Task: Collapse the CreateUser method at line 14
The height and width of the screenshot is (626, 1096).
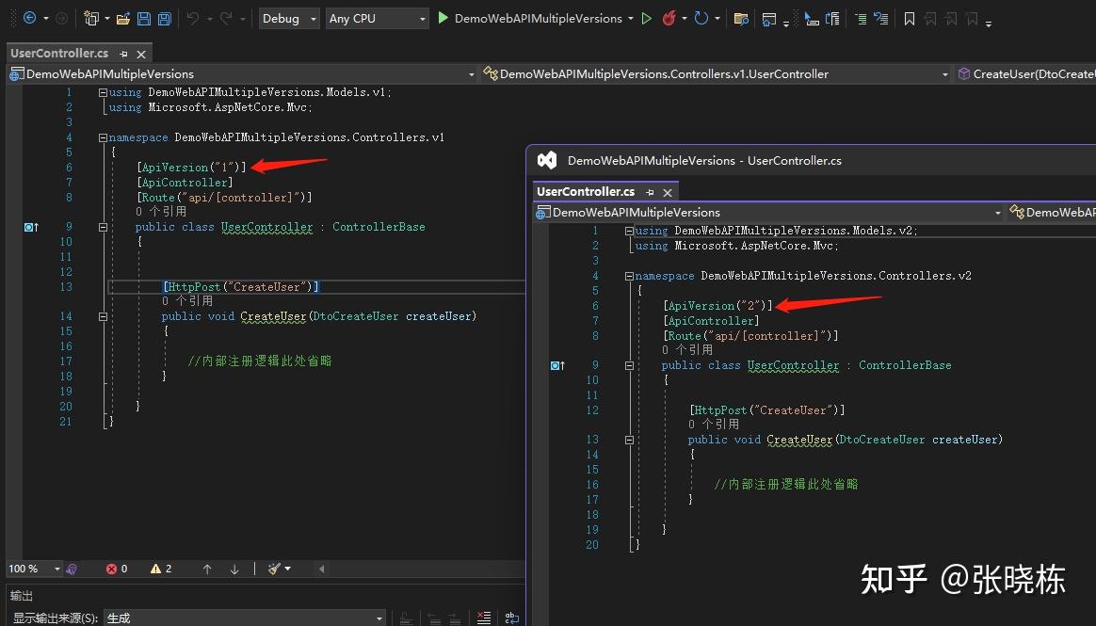Action: click(102, 316)
